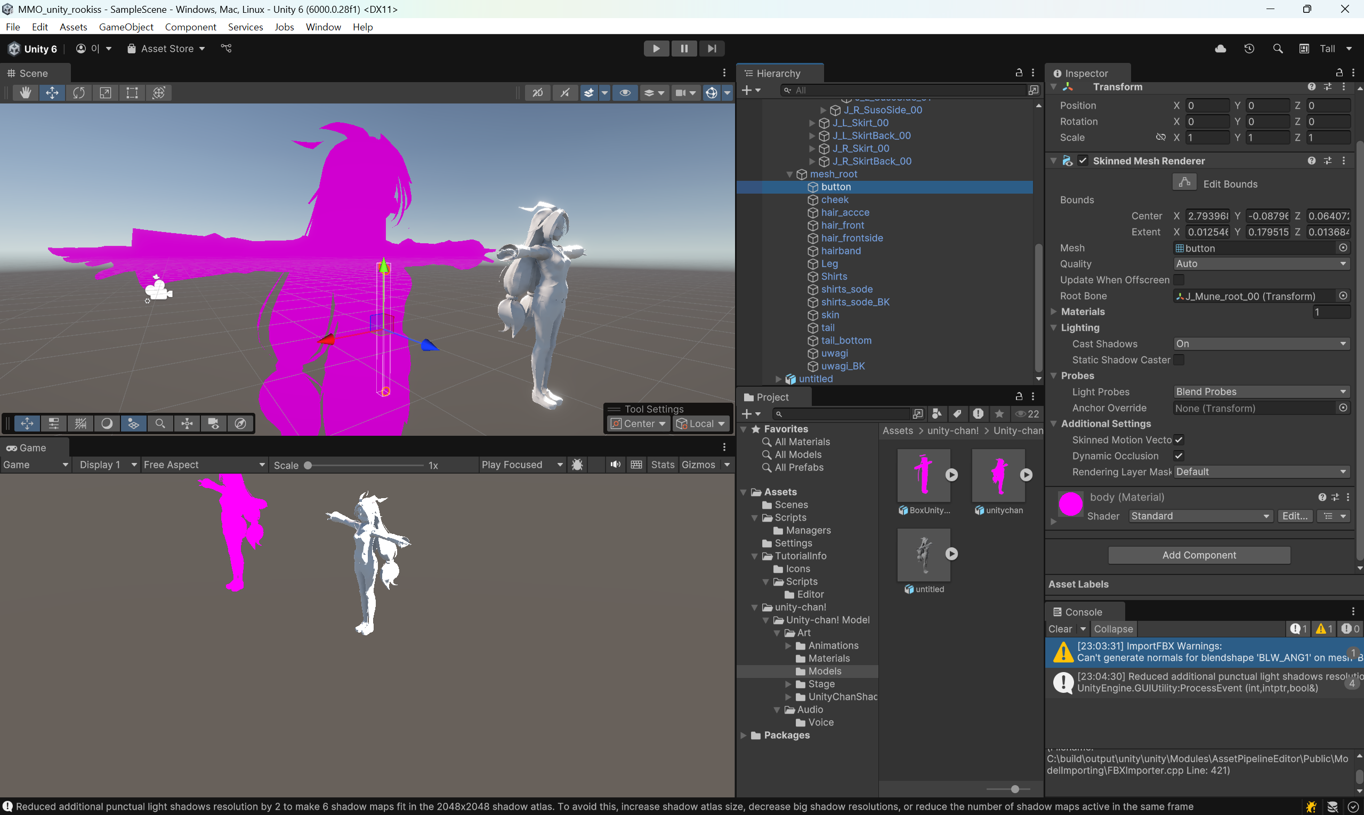1364x815 pixels.
Task: Expand the untitled object in Hierarchy
Action: click(779, 379)
